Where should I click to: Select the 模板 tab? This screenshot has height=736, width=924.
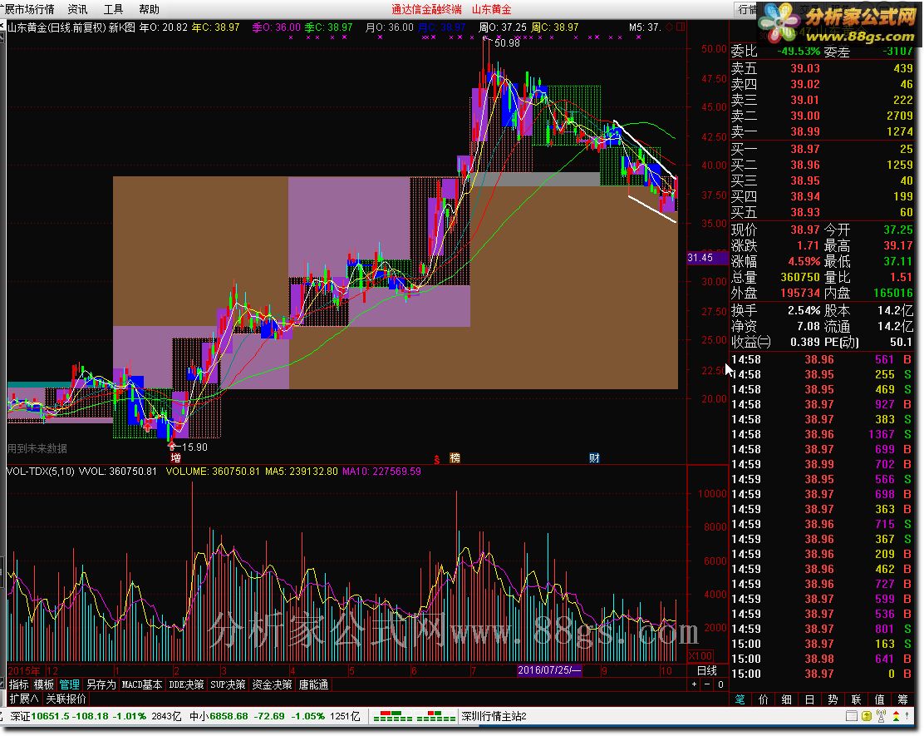click(x=43, y=684)
